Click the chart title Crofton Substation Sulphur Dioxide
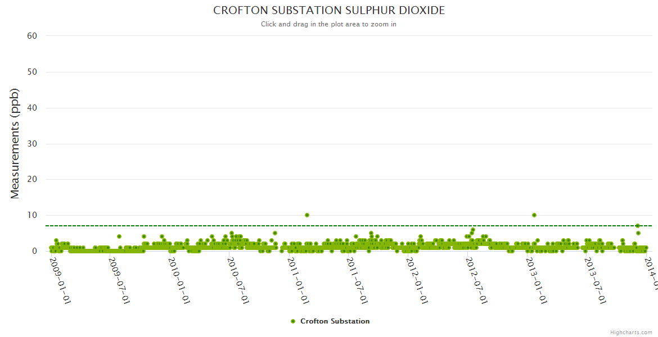 click(329, 11)
